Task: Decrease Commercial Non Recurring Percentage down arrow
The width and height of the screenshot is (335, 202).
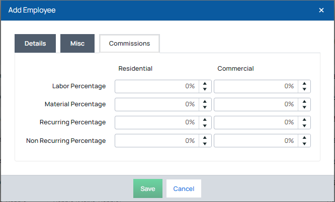Action: pyautogui.click(x=304, y=143)
